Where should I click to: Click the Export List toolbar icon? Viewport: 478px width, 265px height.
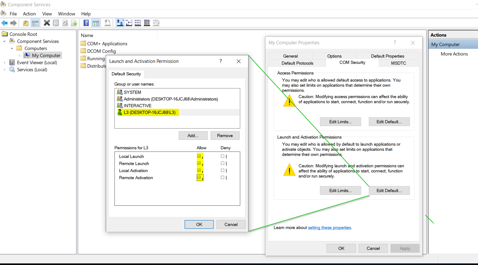(x=74, y=23)
